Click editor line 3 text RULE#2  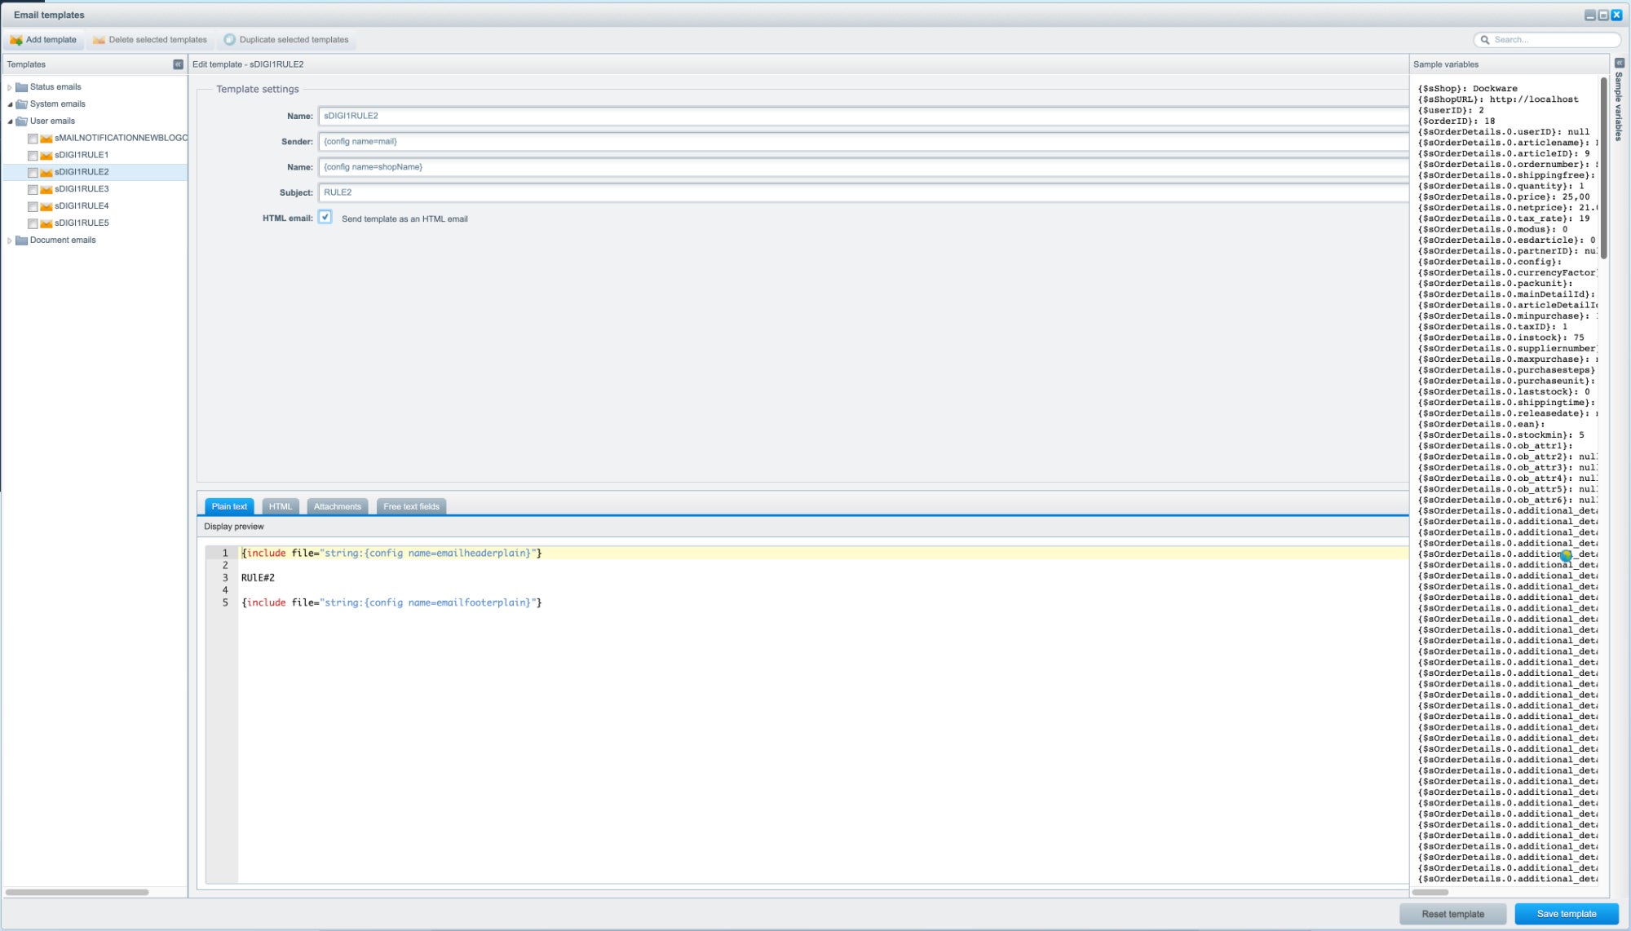pyautogui.click(x=258, y=578)
